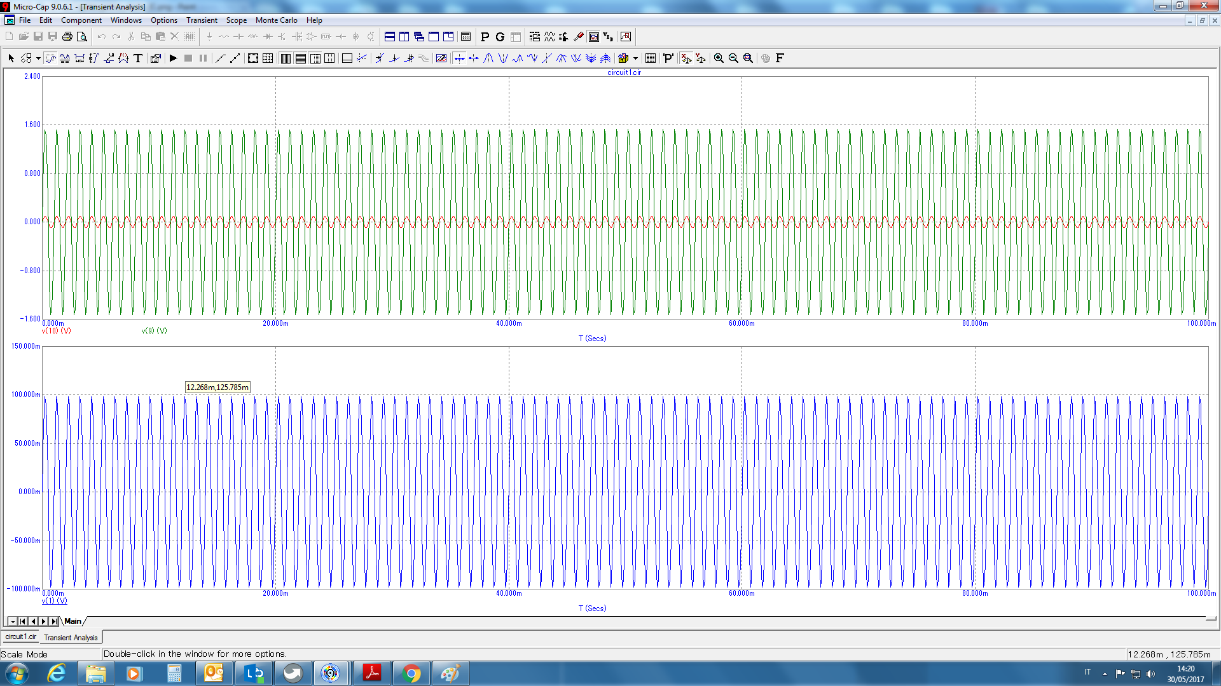
Task: Open the Calculator icon in toolbar
Action: (x=466, y=37)
